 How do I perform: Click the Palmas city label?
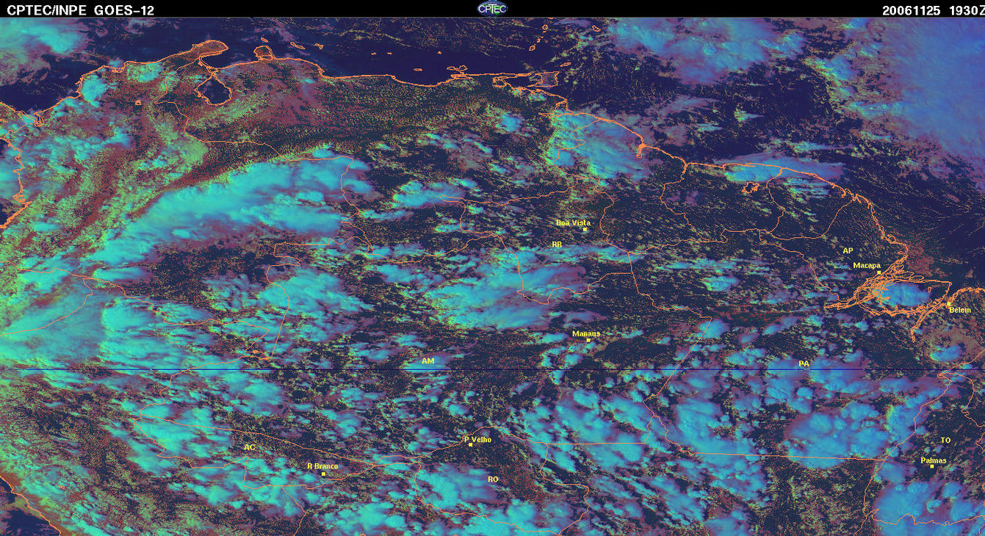(x=934, y=460)
